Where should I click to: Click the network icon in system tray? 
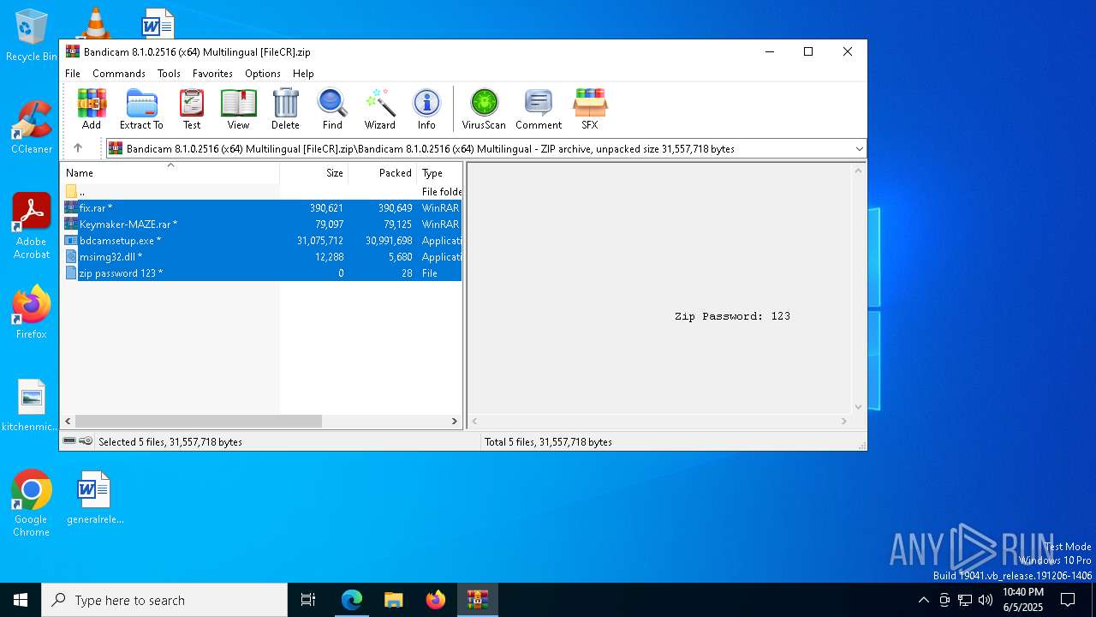tap(965, 600)
